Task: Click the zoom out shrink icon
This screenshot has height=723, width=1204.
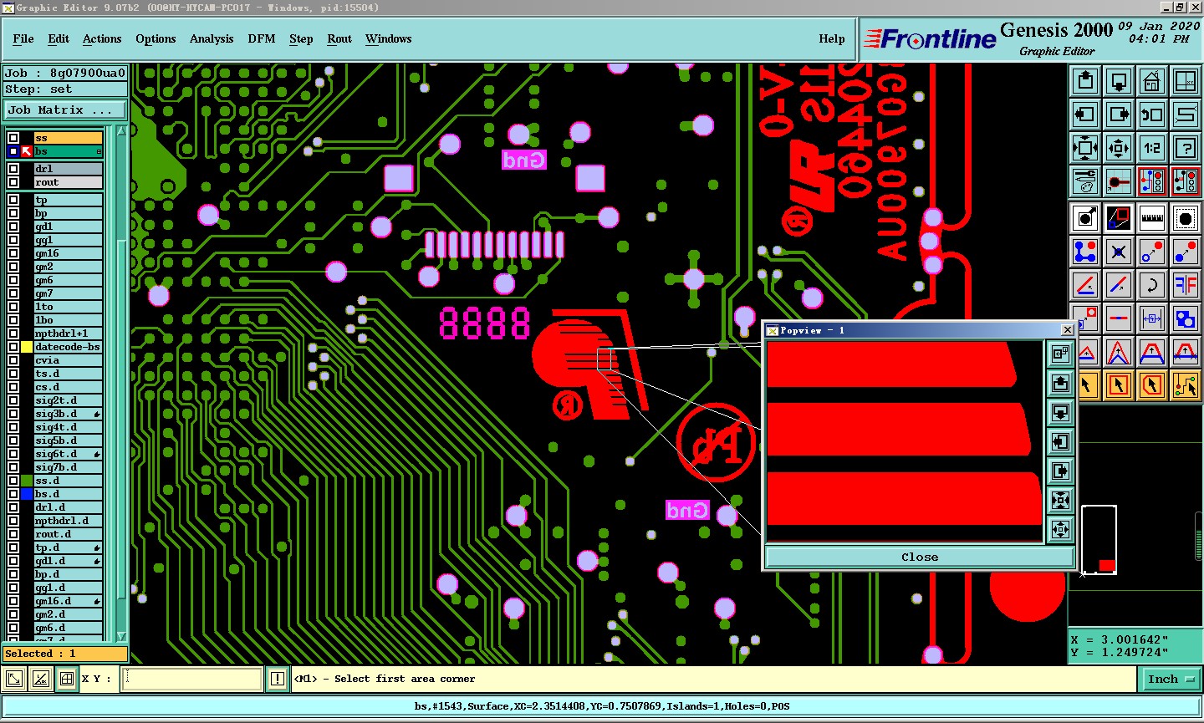Action: point(1119,148)
